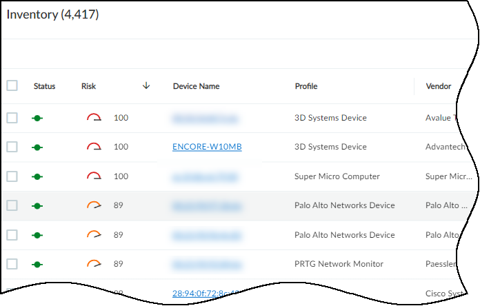Click the green status icon in first row

[x=38, y=119]
